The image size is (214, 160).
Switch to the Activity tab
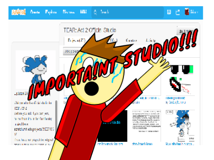(x=151, y=40)
